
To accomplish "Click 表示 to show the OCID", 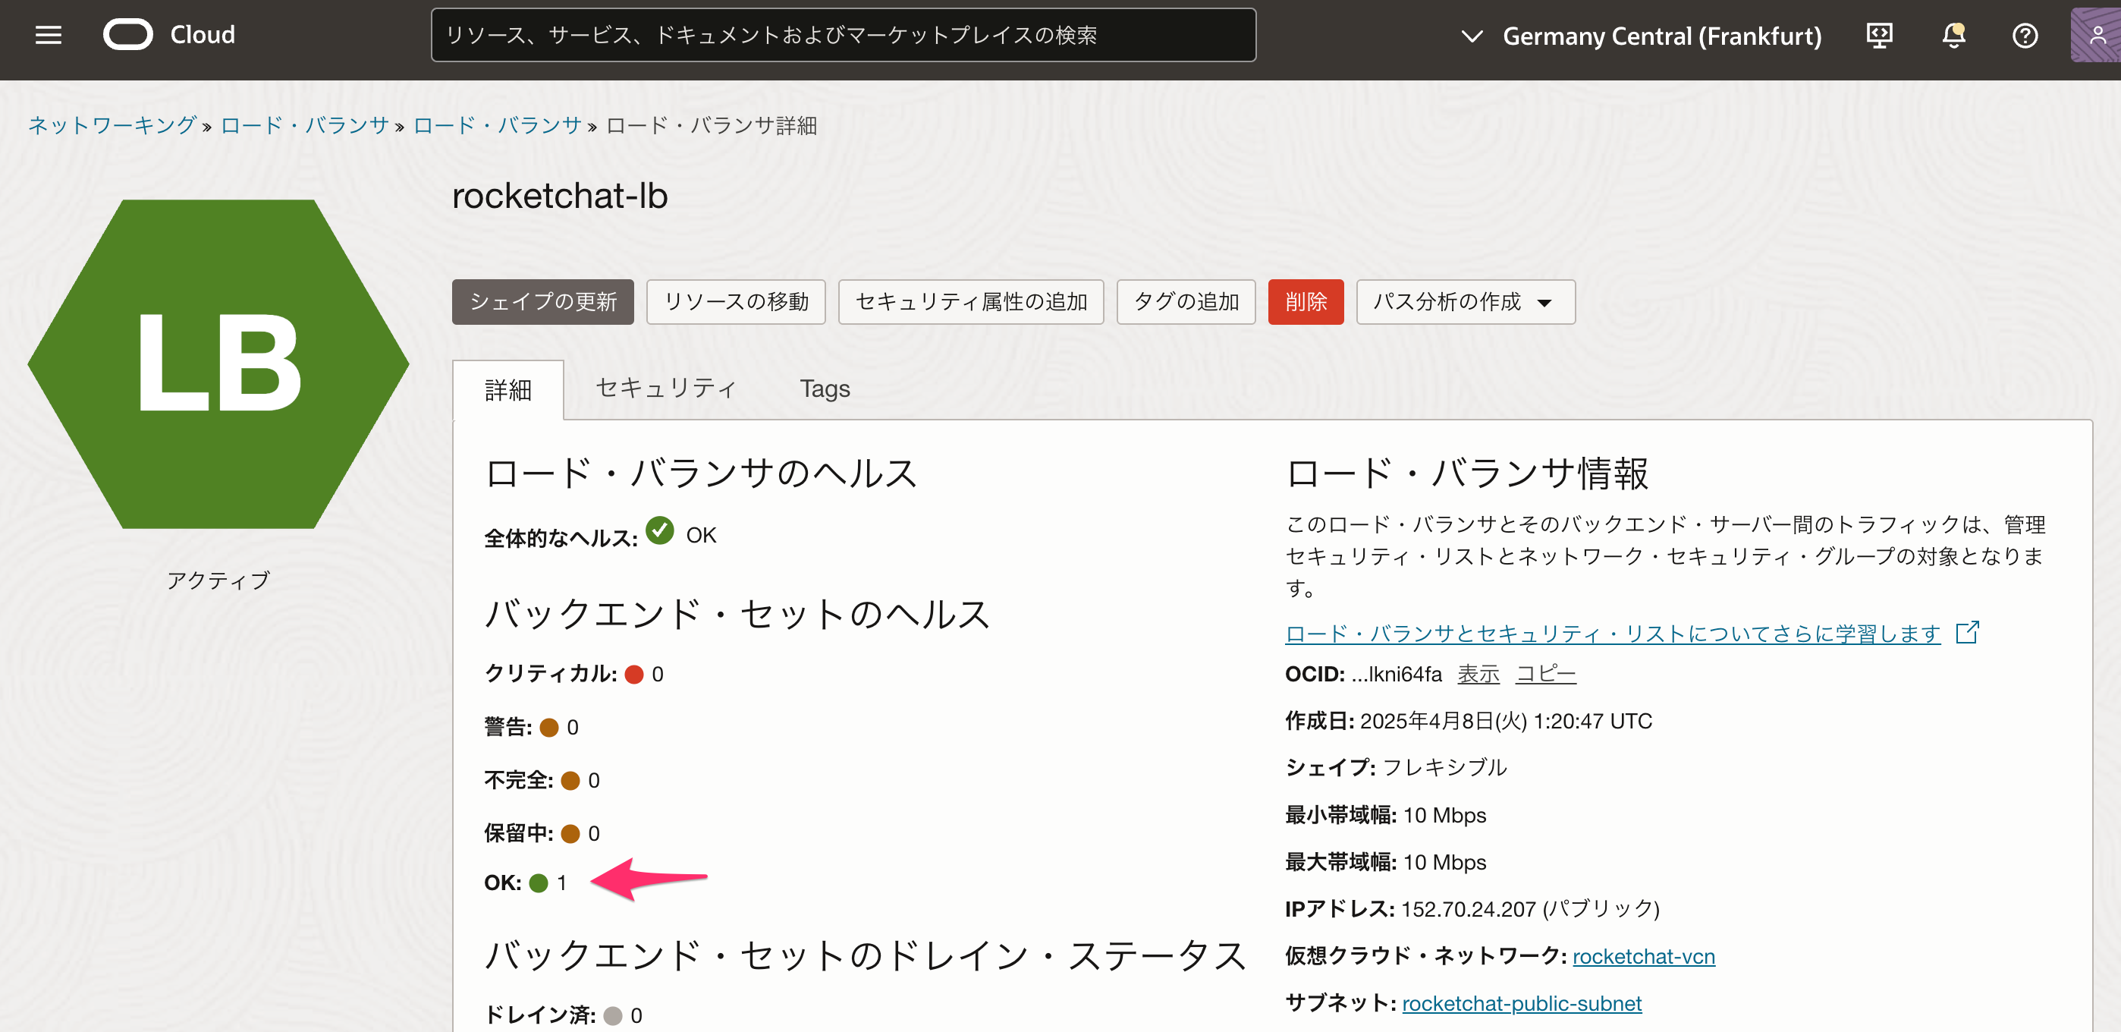I will (x=1478, y=674).
